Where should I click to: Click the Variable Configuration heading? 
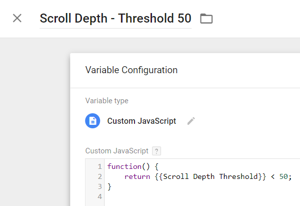click(131, 70)
